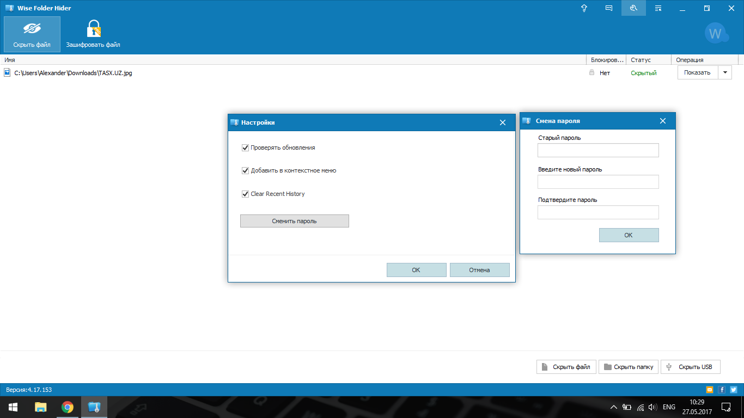Select the Скрыть файл toolbar tool
This screenshot has height=418, width=744.
pos(32,34)
